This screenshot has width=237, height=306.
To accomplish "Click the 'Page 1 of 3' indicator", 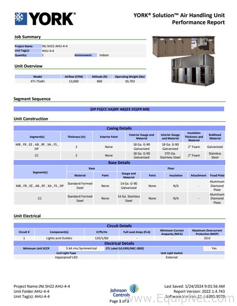I will coord(119,301).
